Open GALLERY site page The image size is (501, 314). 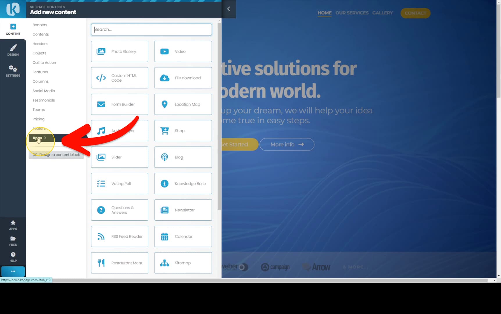(x=382, y=13)
